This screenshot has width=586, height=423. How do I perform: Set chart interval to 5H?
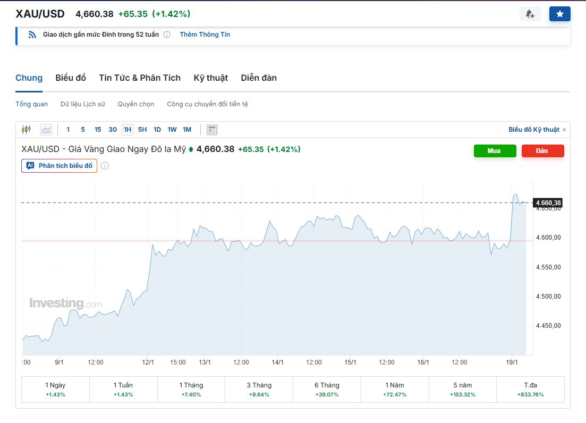pyautogui.click(x=142, y=130)
